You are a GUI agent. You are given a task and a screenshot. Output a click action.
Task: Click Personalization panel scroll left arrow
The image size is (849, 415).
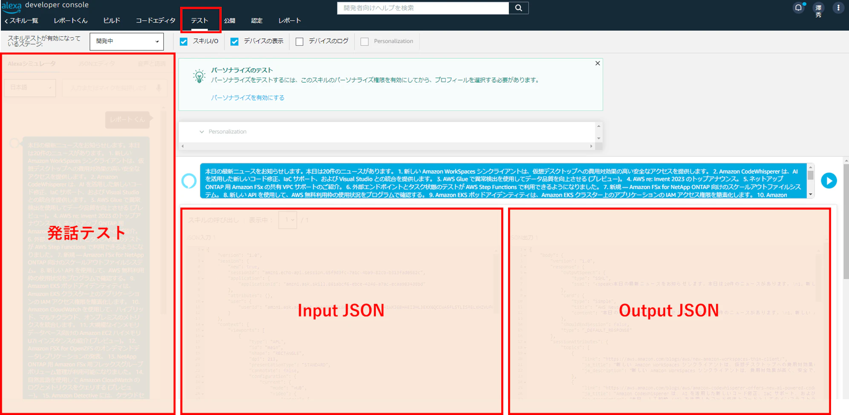(182, 146)
